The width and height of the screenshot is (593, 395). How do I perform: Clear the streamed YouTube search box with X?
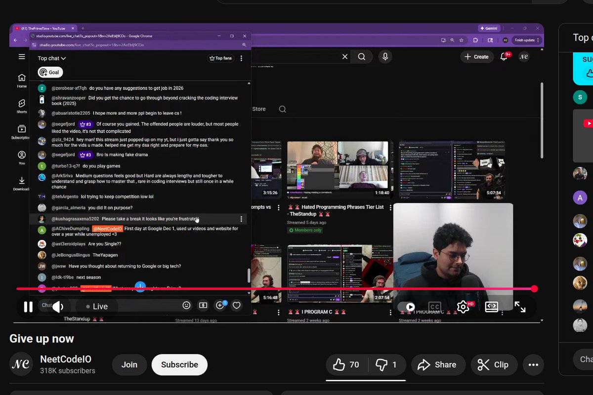[345, 57]
